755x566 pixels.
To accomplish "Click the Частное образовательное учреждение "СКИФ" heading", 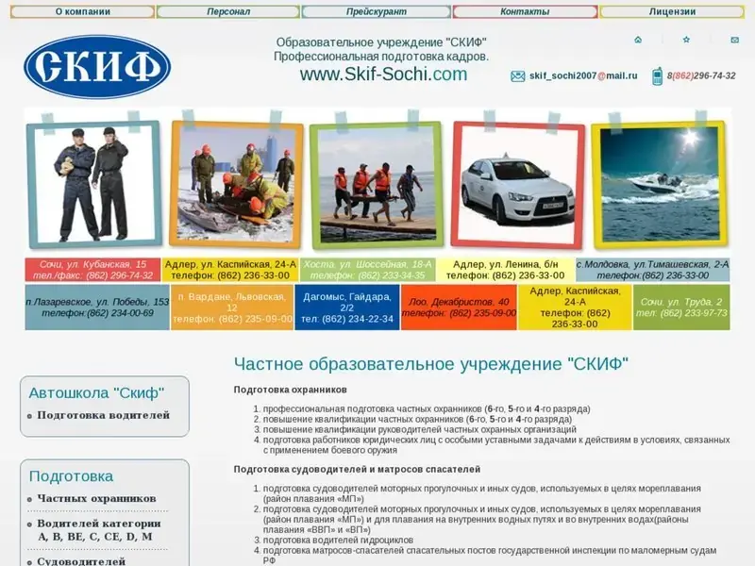I will point(431,364).
